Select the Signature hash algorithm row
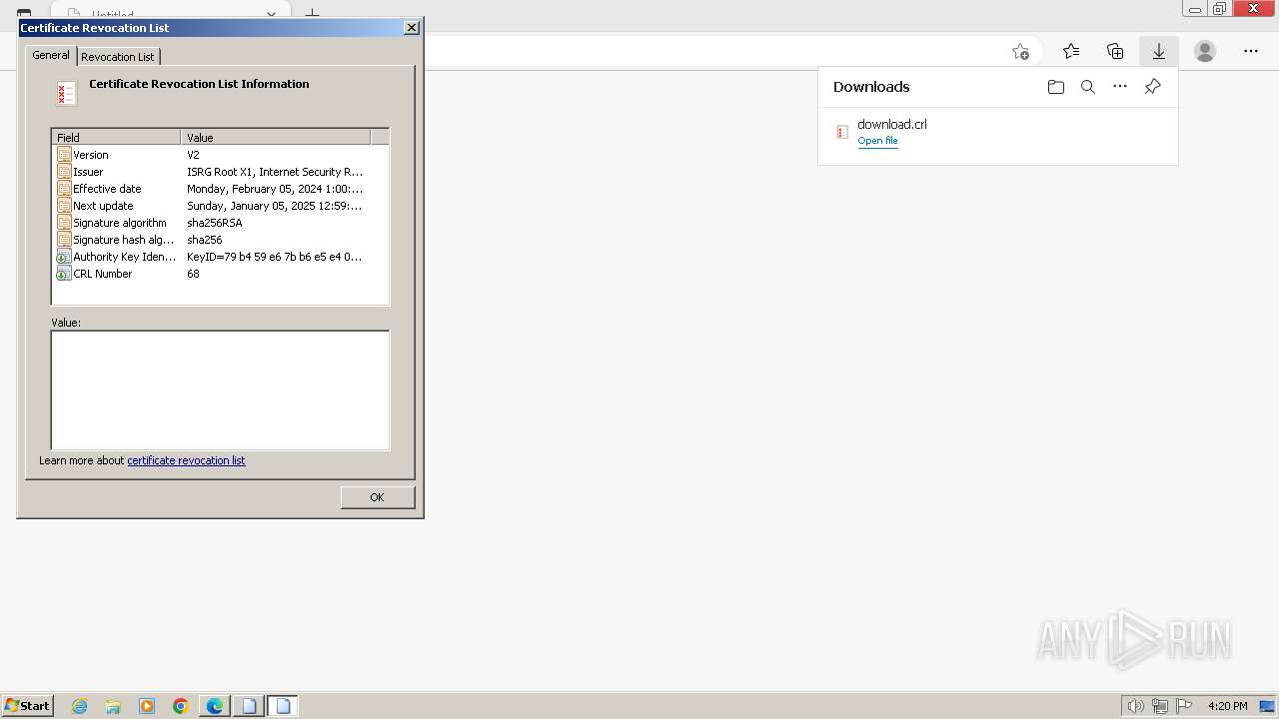Image resolution: width=1279 pixels, height=719 pixels. coord(220,240)
